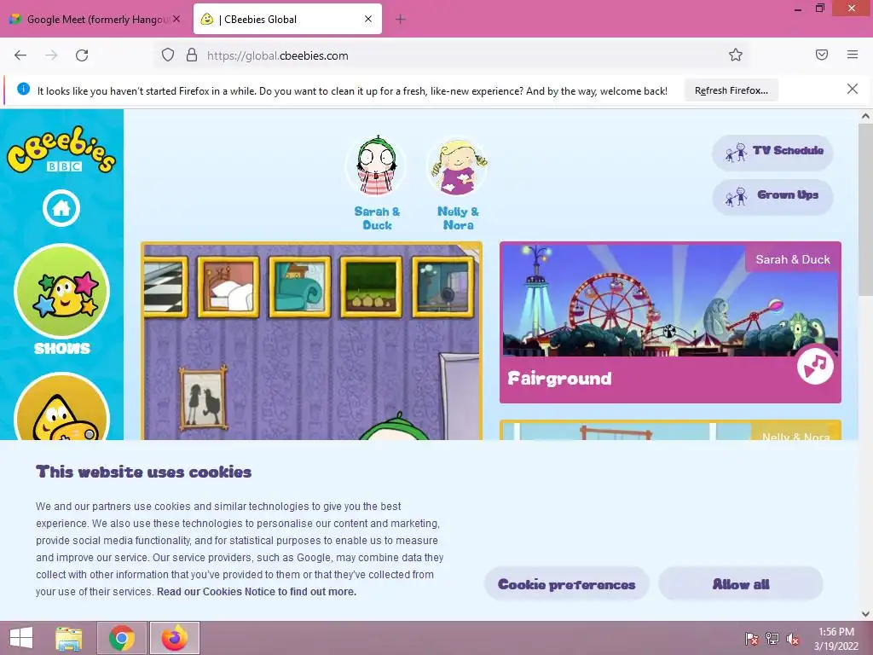Image resolution: width=873 pixels, height=655 pixels.
Task: Click the Firefox taskbar icon
Action: [x=174, y=638]
